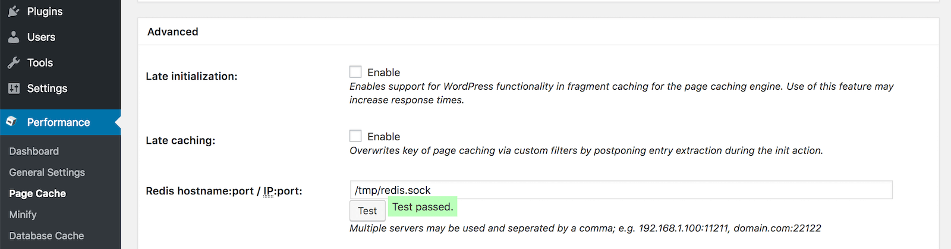Click the Tools wrench icon
Screen dimensions: 951x249
[14, 62]
